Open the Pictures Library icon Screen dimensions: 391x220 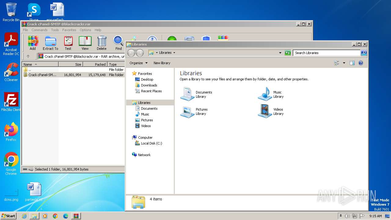187,111
